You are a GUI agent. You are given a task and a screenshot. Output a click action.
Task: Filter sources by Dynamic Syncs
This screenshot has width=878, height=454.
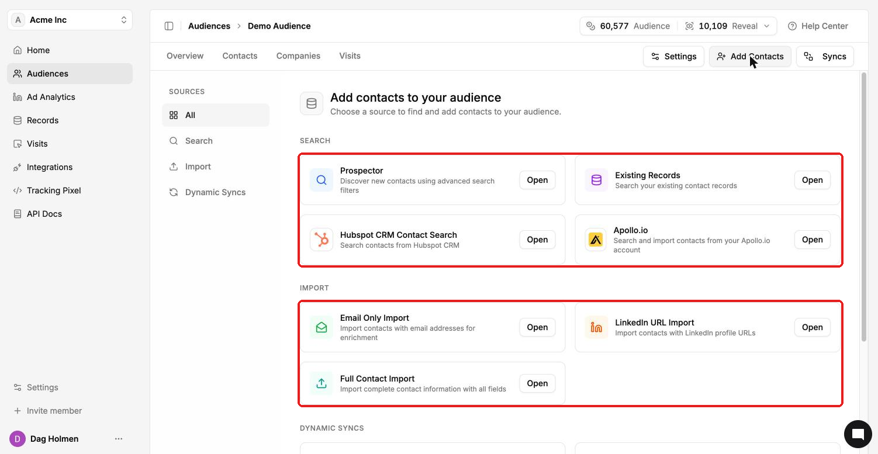coord(216,192)
